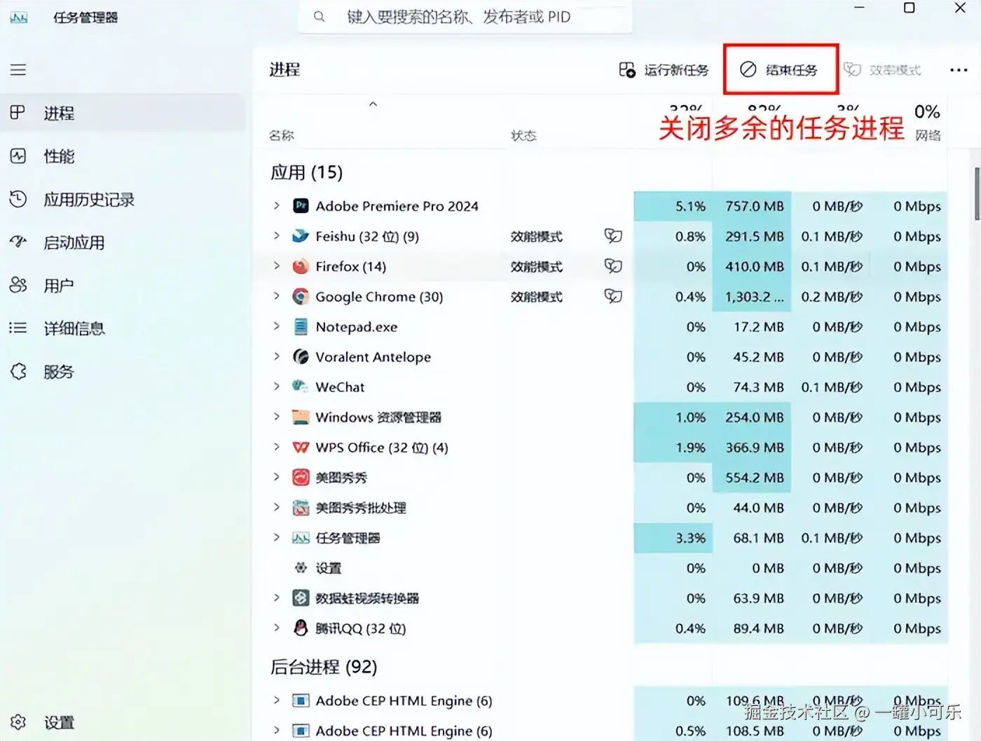
Task: Click the WPS Office app icon
Action: 301,447
